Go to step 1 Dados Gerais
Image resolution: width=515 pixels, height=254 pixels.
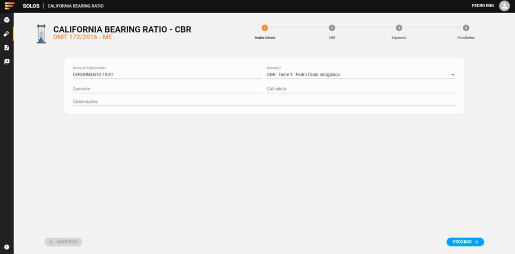click(265, 28)
